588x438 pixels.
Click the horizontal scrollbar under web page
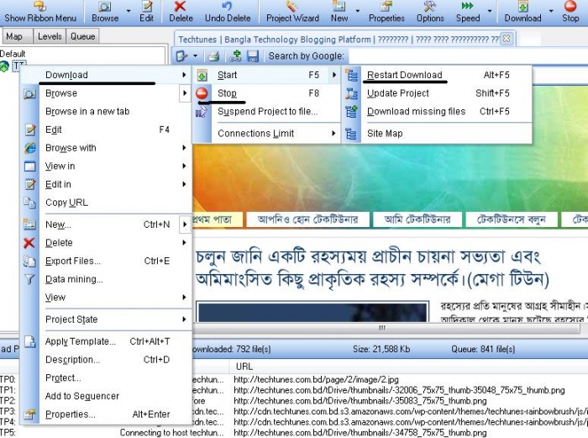pos(386,328)
